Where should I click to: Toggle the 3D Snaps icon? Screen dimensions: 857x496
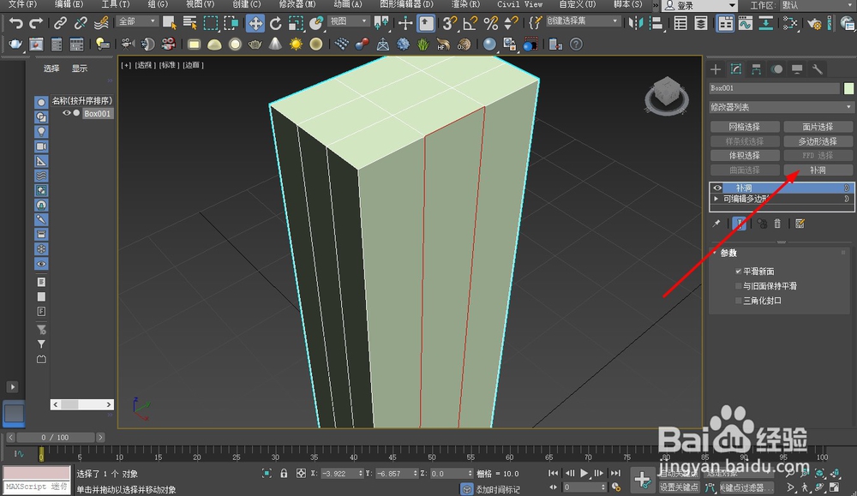click(449, 23)
